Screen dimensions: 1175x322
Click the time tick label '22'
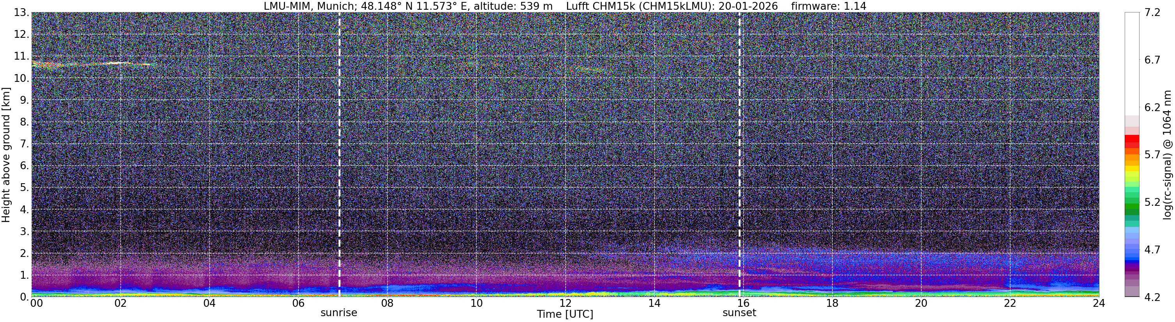click(1010, 303)
